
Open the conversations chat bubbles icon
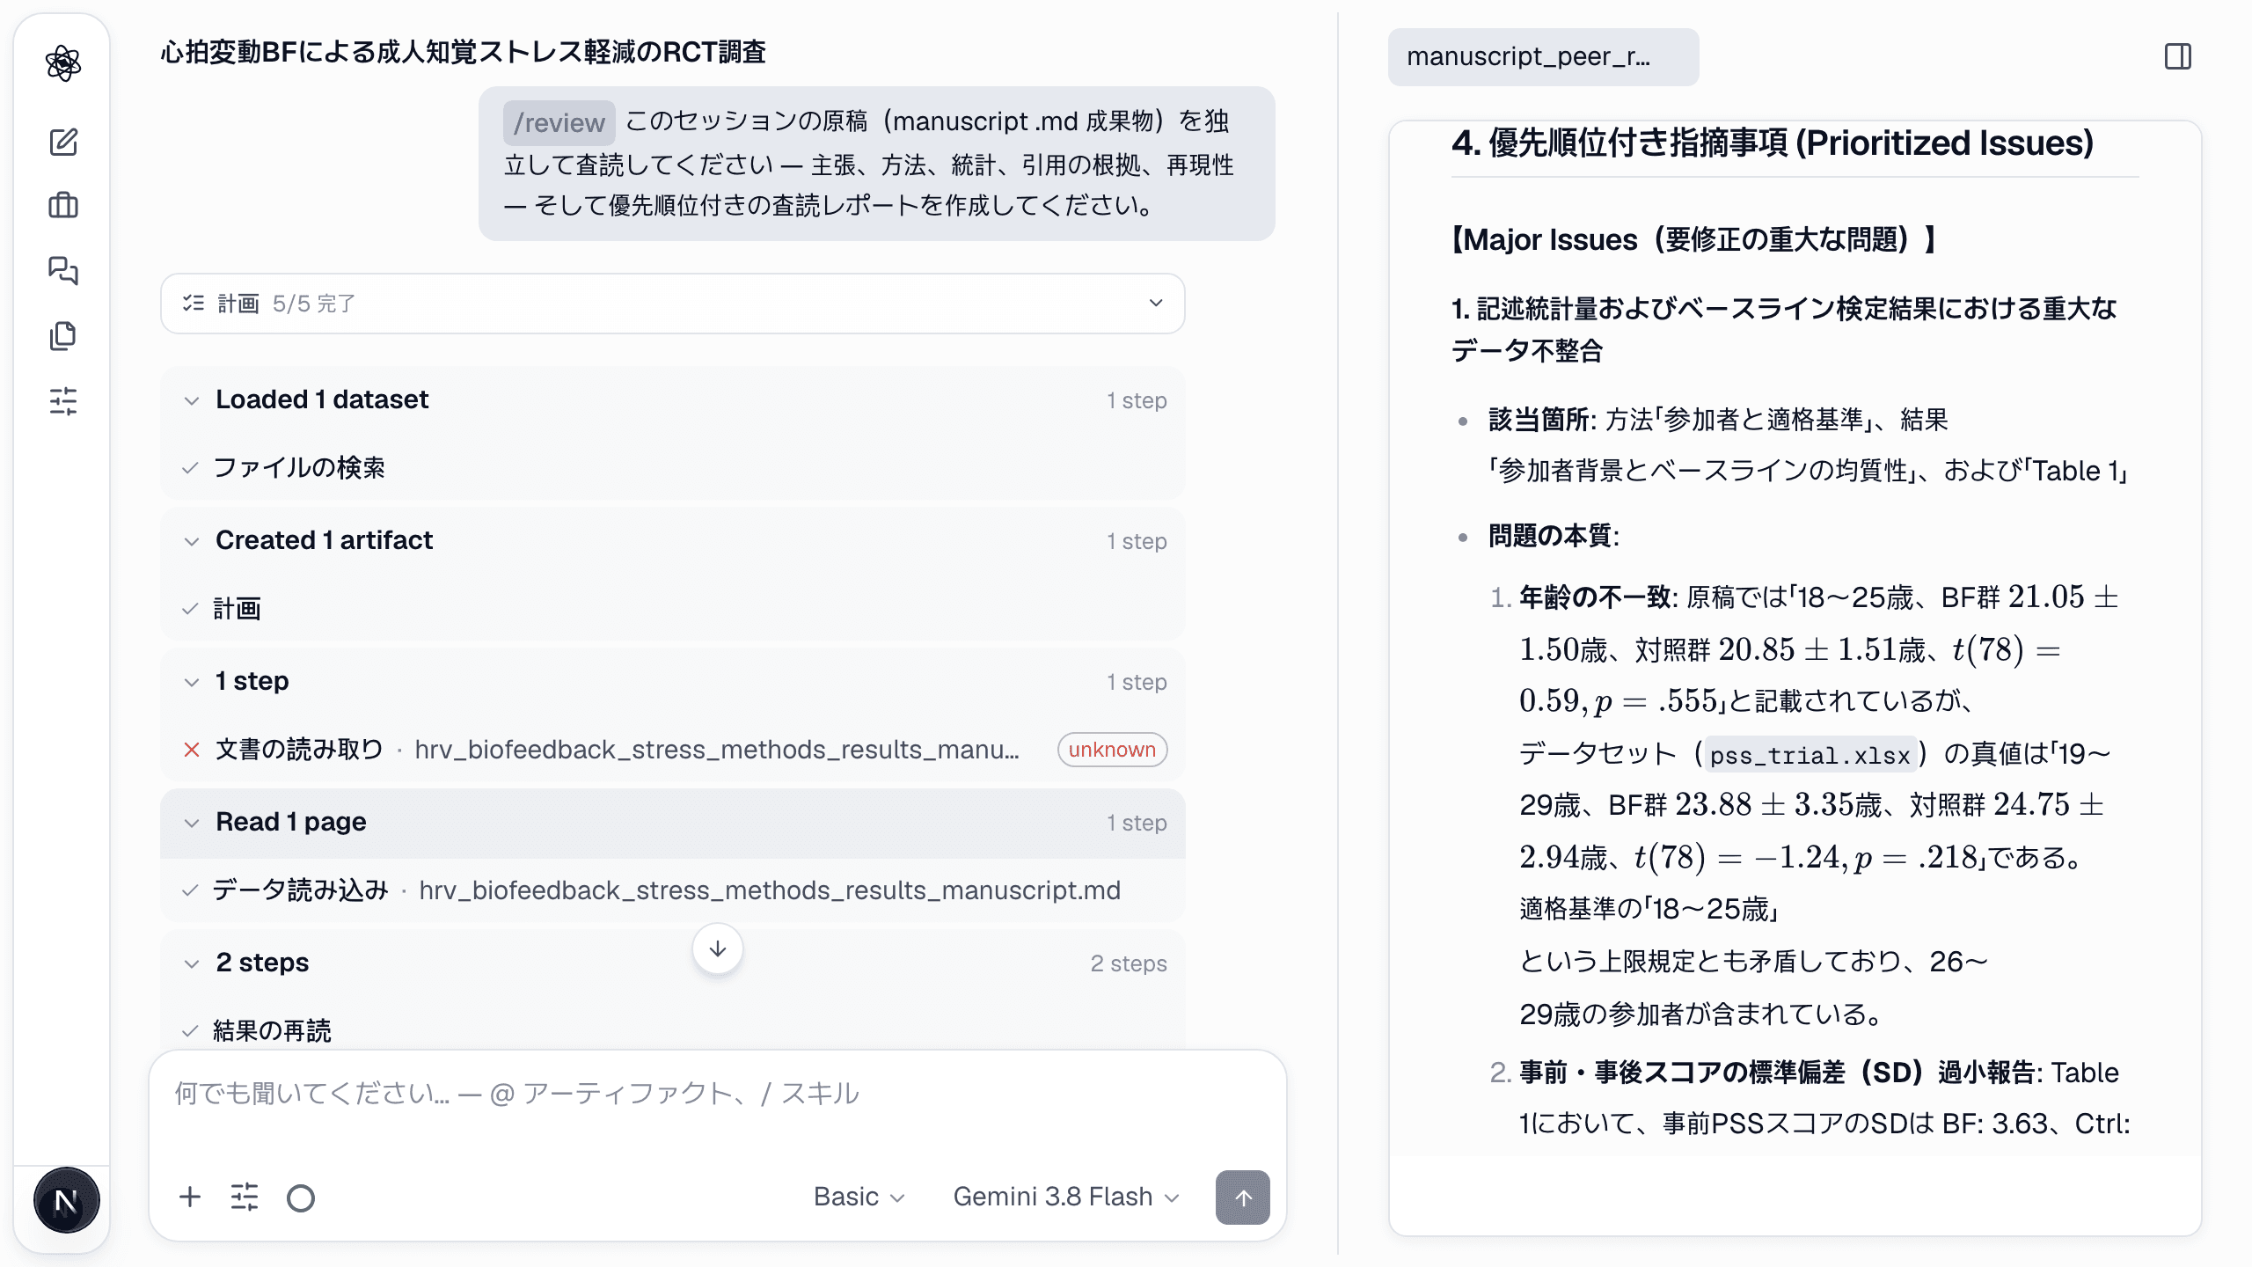63,270
